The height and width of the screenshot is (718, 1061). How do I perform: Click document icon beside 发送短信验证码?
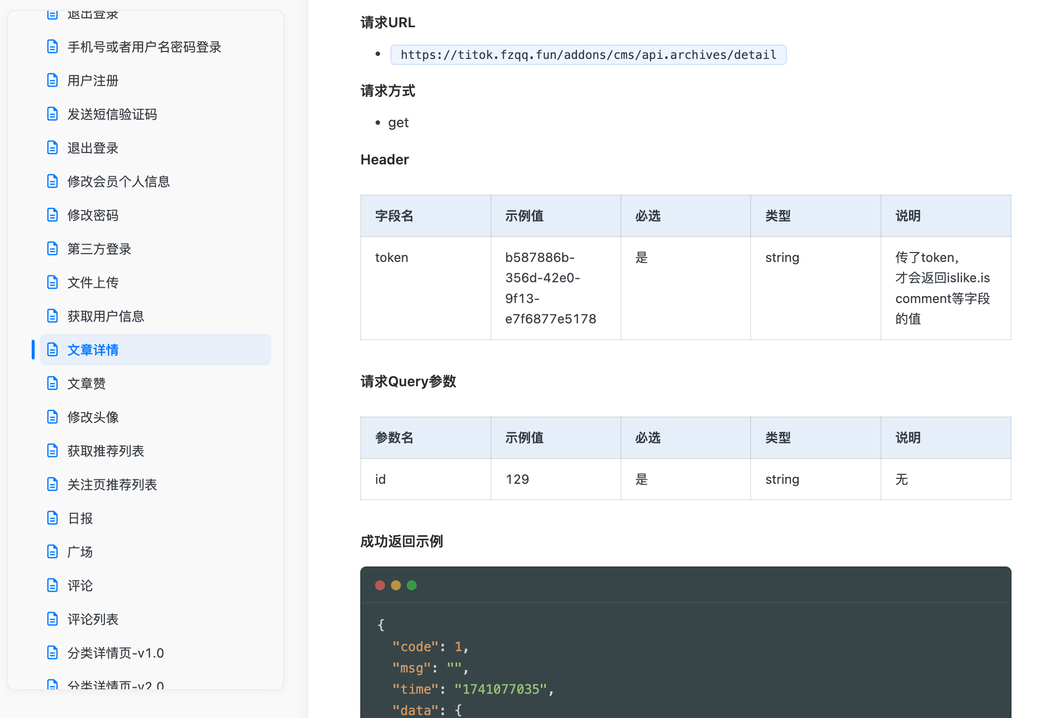[52, 114]
